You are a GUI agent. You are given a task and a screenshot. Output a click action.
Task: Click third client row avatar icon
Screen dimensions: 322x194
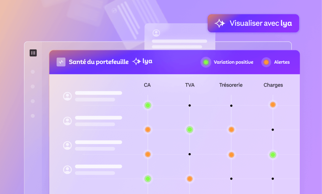(67, 145)
